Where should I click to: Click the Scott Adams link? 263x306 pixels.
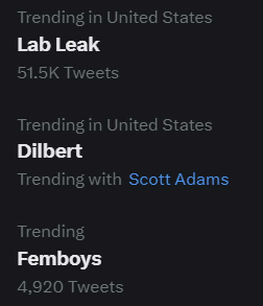(x=178, y=179)
